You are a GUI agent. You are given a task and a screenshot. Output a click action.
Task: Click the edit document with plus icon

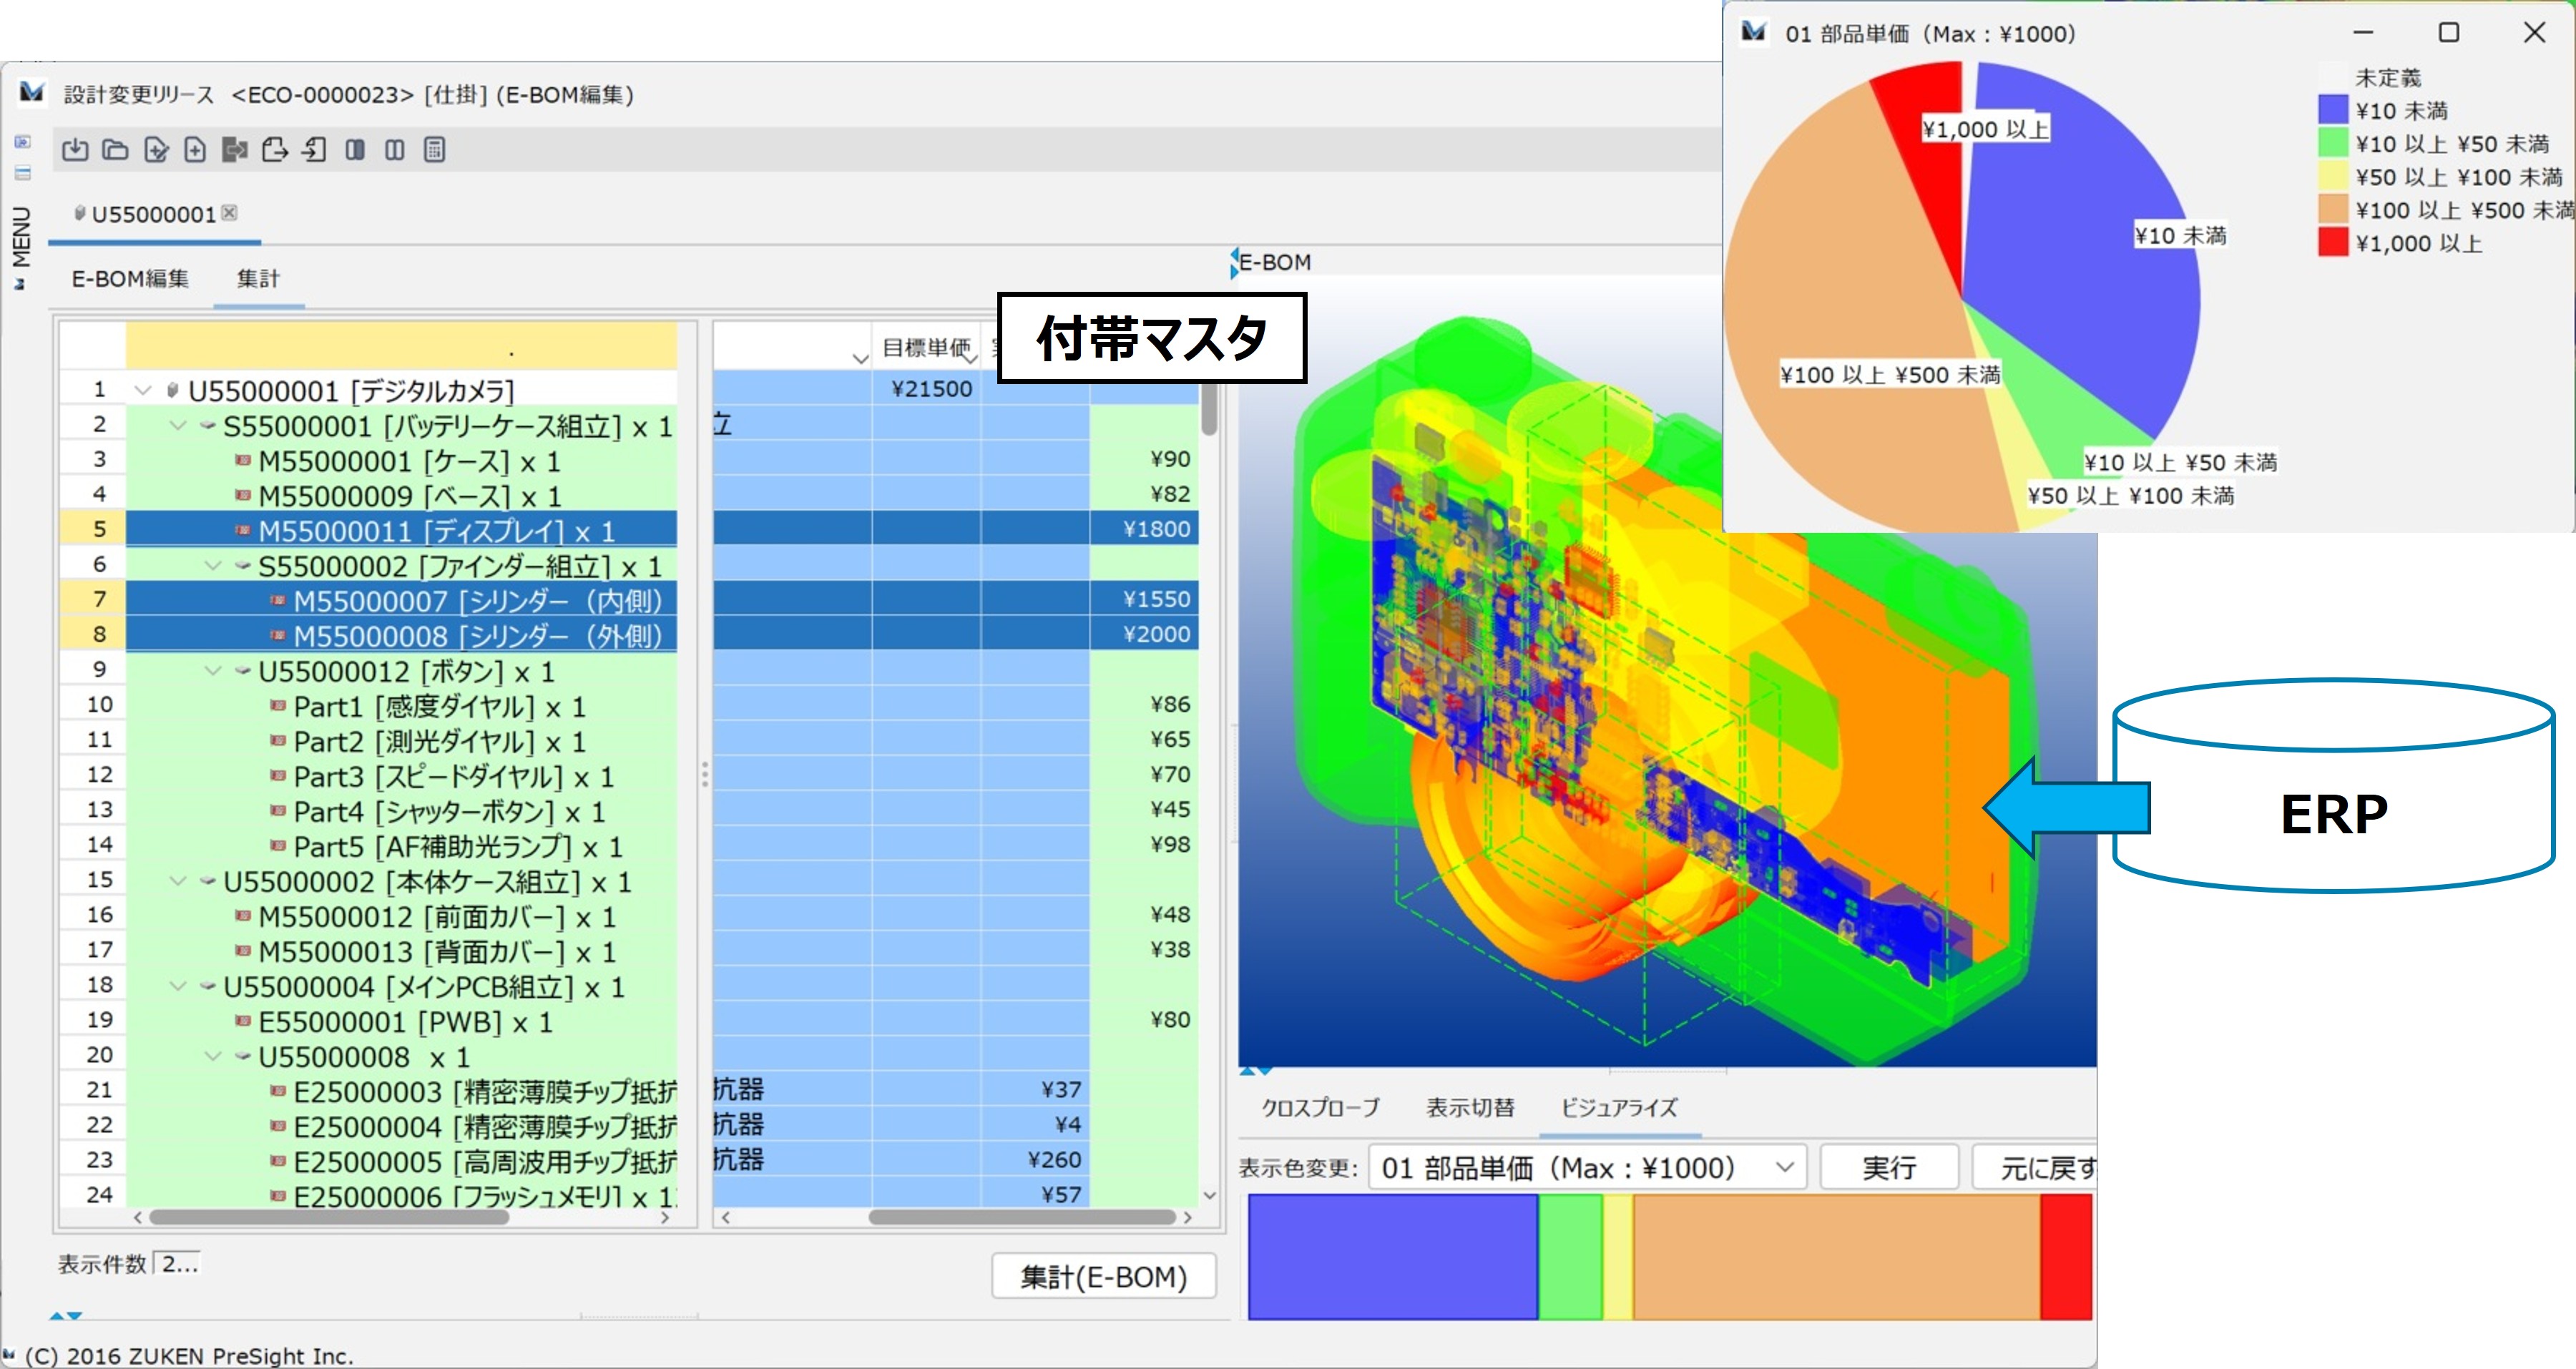(156, 150)
